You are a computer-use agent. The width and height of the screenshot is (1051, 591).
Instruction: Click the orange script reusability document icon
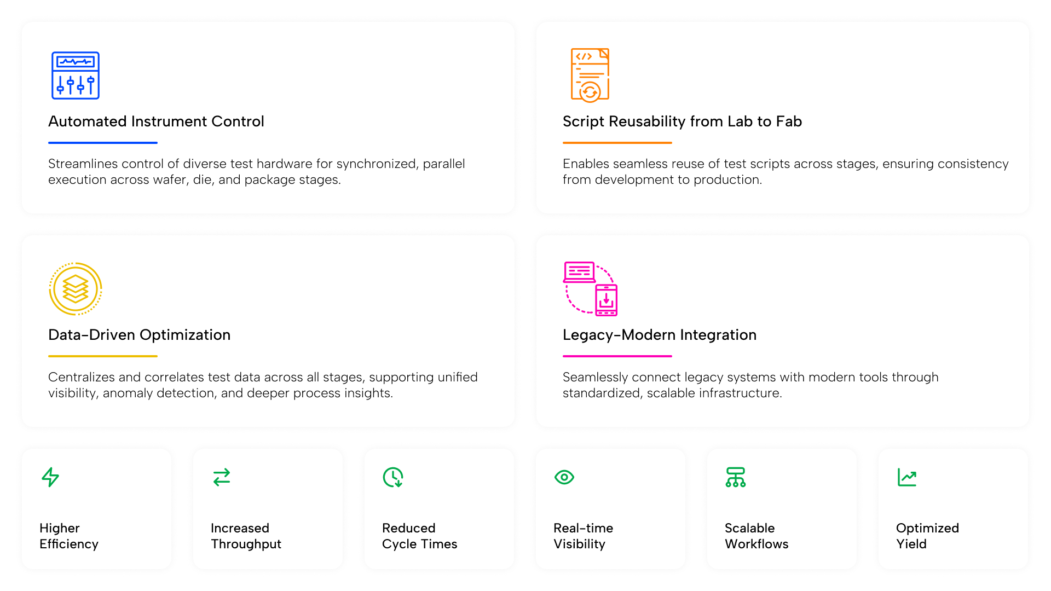click(x=590, y=75)
